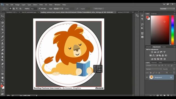Select the Healing Brush tool
The width and height of the screenshot is (176, 99).
tap(2, 37)
